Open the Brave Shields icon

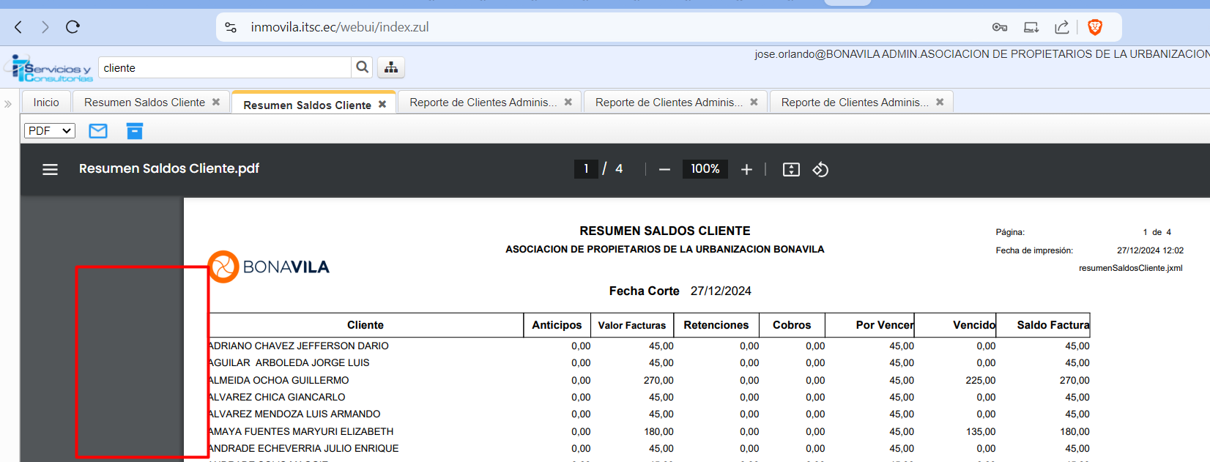pyautogui.click(x=1095, y=27)
